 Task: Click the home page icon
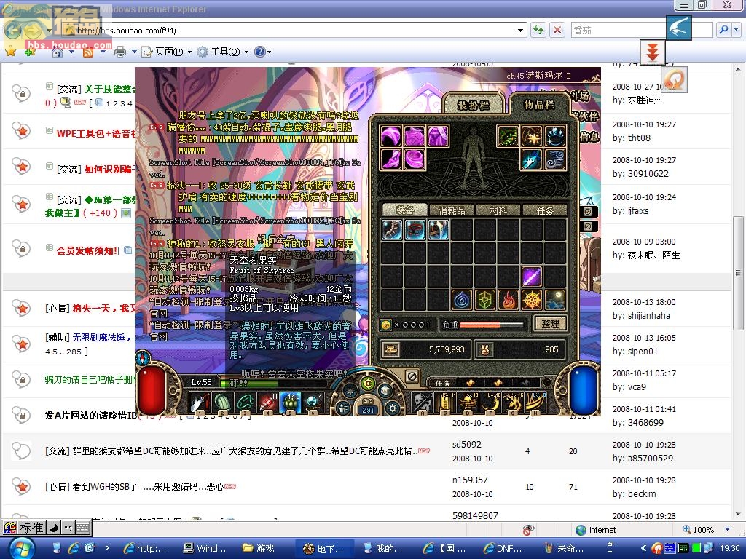pyautogui.click(x=58, y=52)
